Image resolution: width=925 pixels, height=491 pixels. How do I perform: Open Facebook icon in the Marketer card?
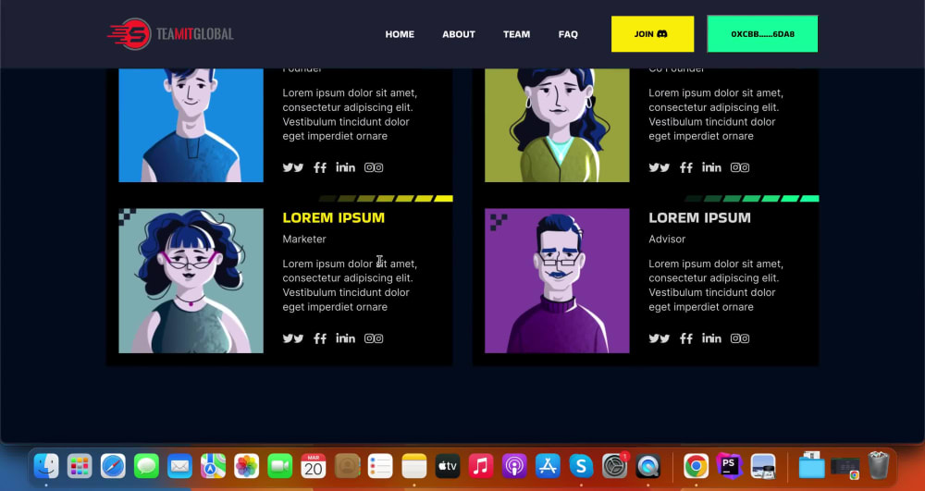point(320,338)
